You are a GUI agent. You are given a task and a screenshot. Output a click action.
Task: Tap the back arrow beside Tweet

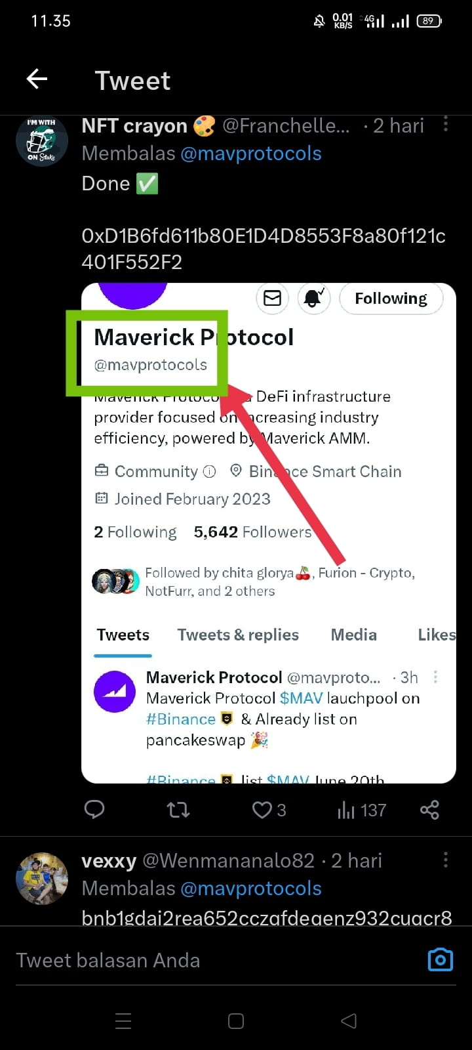click(x=37, y=79)
